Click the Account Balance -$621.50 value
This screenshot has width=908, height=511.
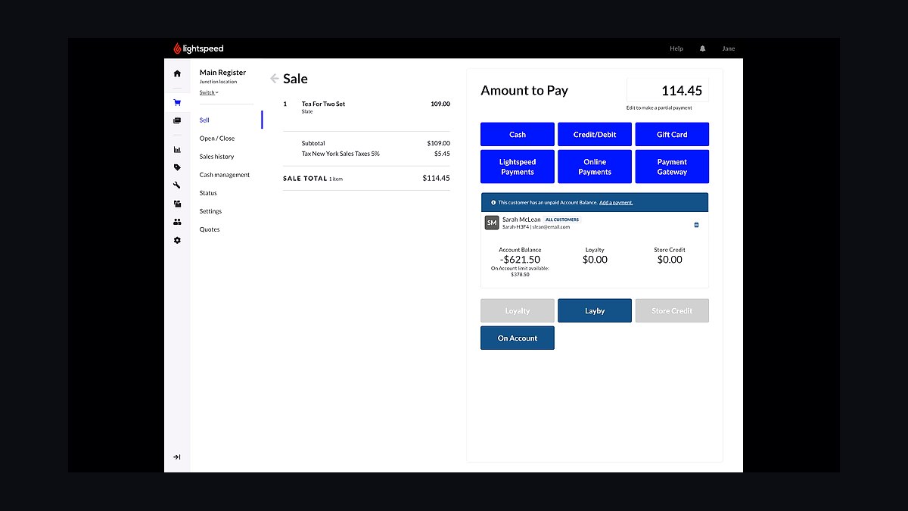click(x=520, y=260)
